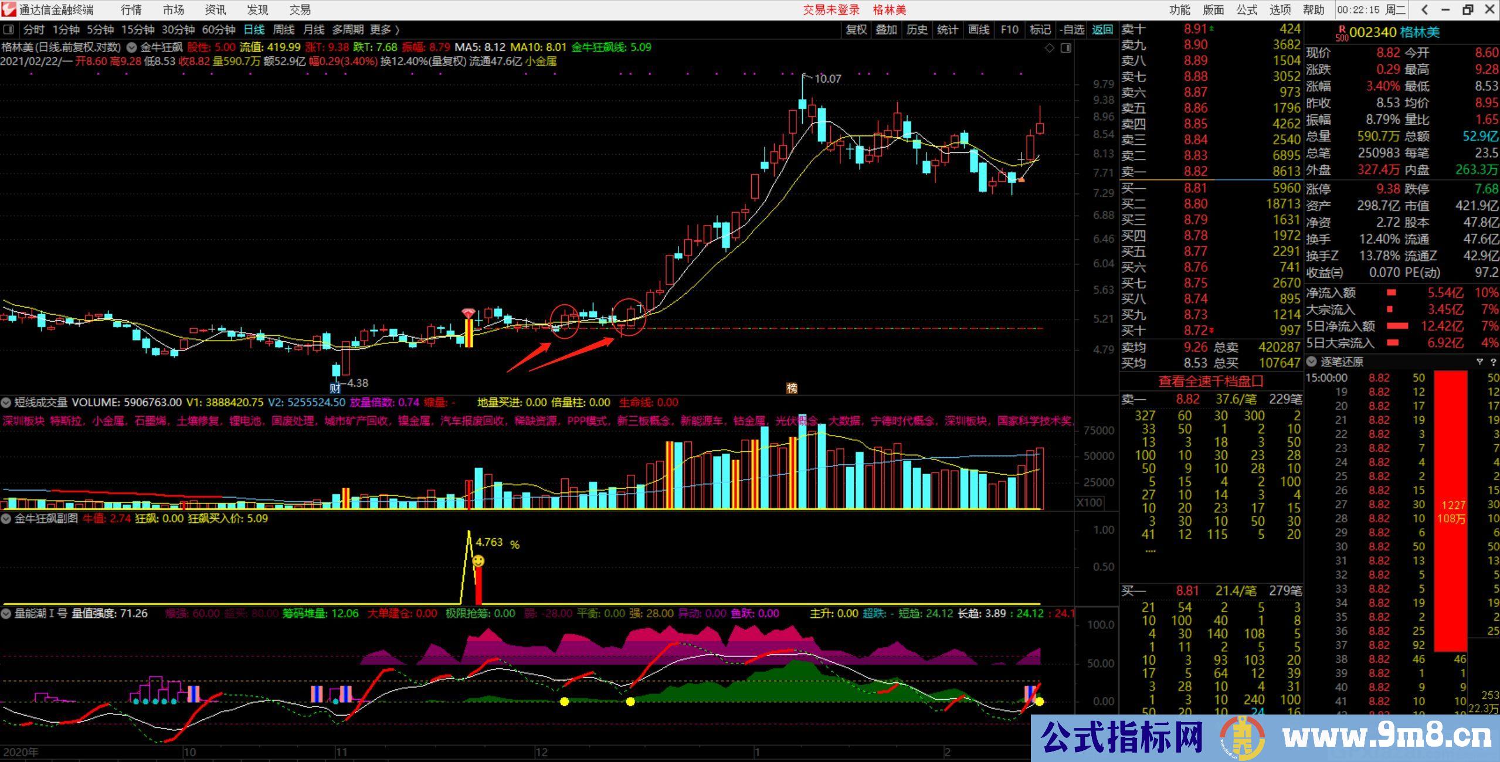Open 查看全速千档盘口 link
The width and height of the screenshot is (1500, 762).
pos(1211,382)
